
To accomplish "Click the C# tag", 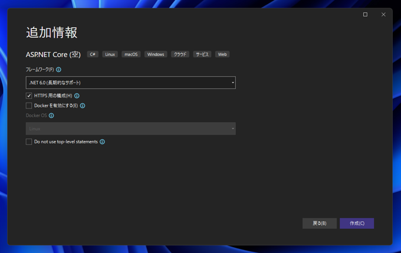I will [x=93, y=54].
